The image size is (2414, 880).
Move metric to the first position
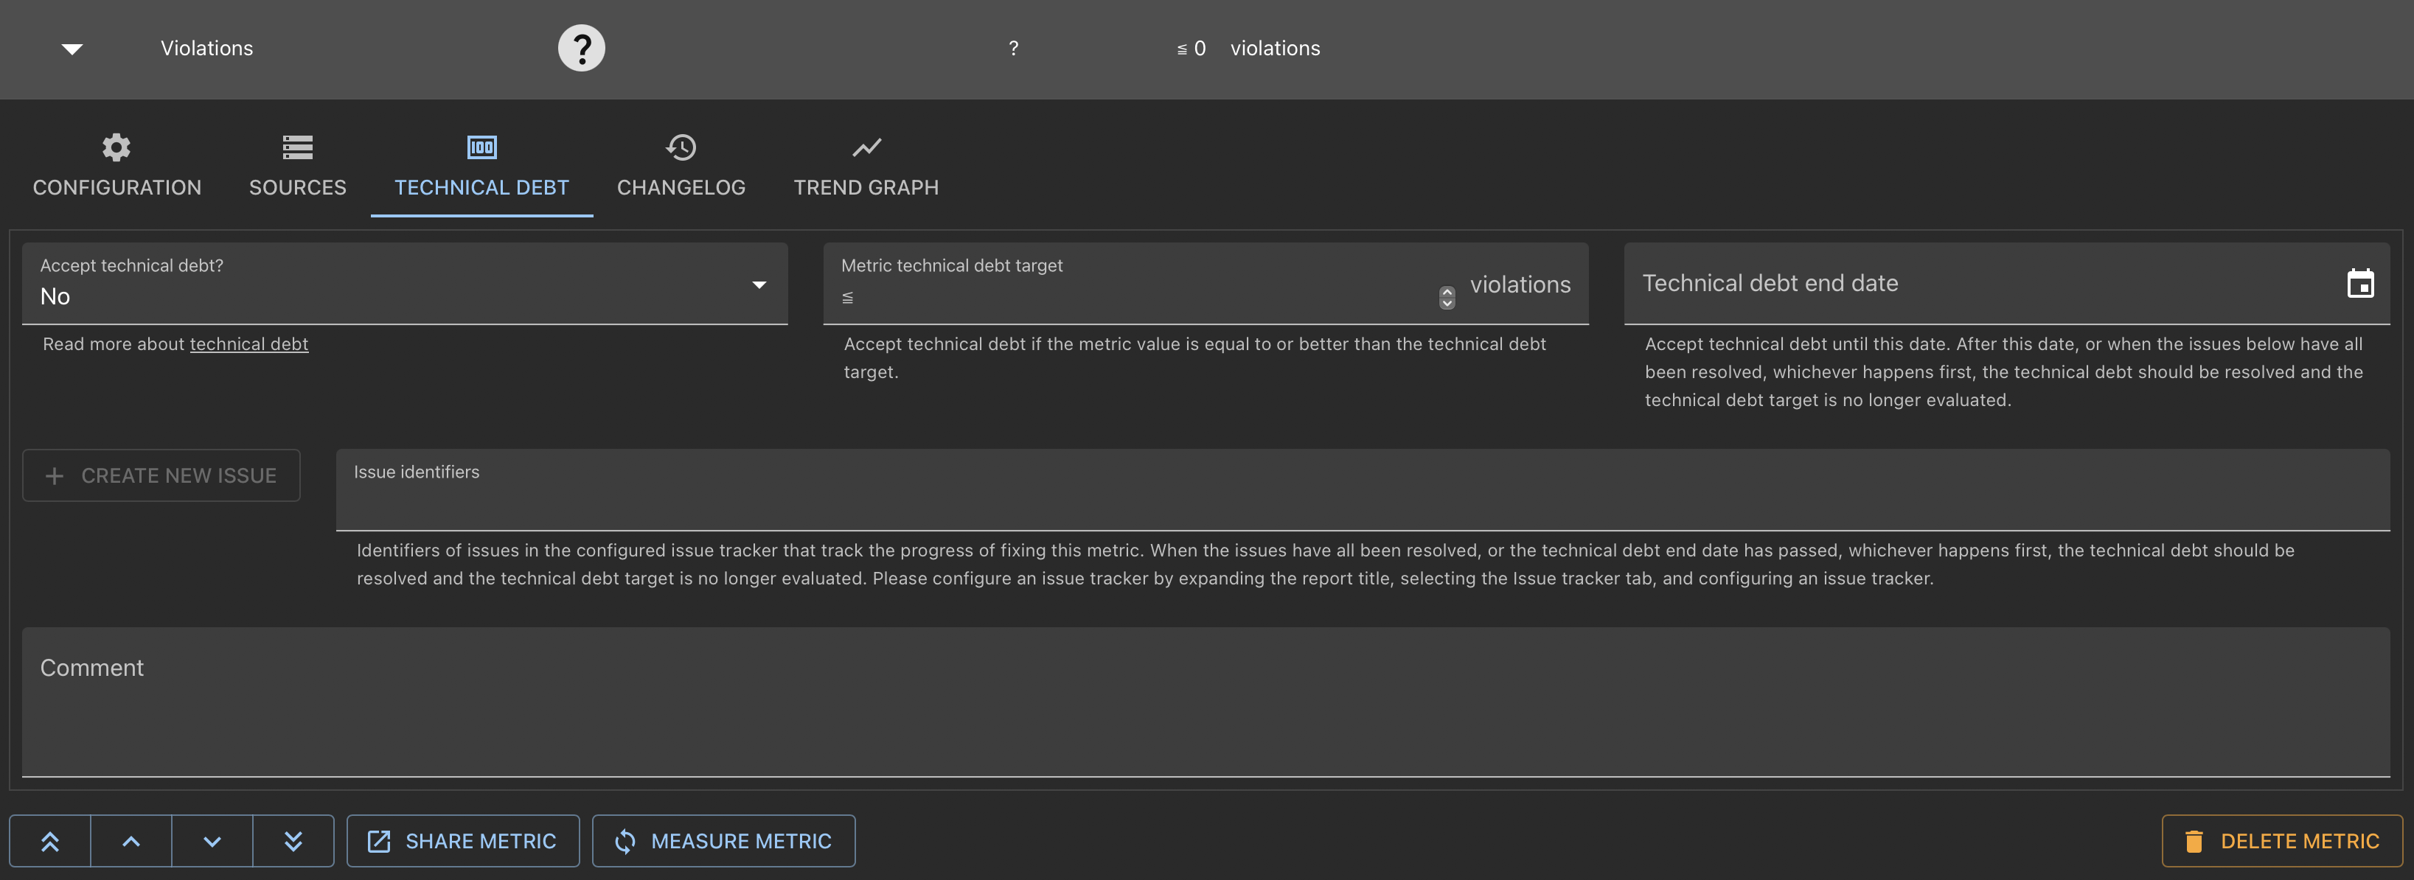pos(51,841)
